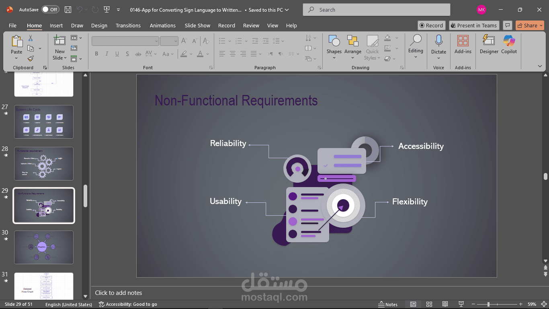Select slide 30 thumbnail
549x309 pixels.
(44, 247)
